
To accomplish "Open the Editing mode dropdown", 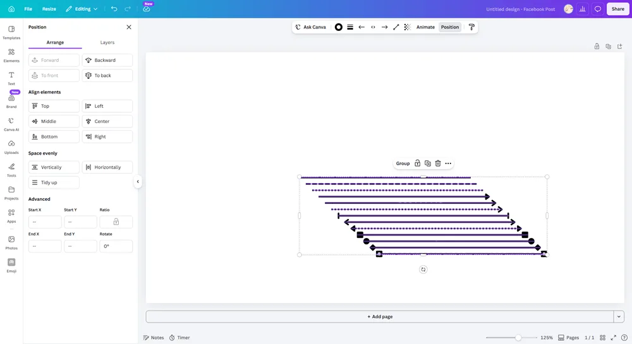I will (82, 9).
